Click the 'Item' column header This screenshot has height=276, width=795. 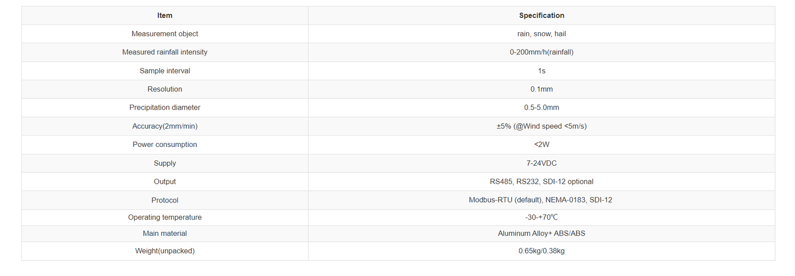tap(164, 15)
